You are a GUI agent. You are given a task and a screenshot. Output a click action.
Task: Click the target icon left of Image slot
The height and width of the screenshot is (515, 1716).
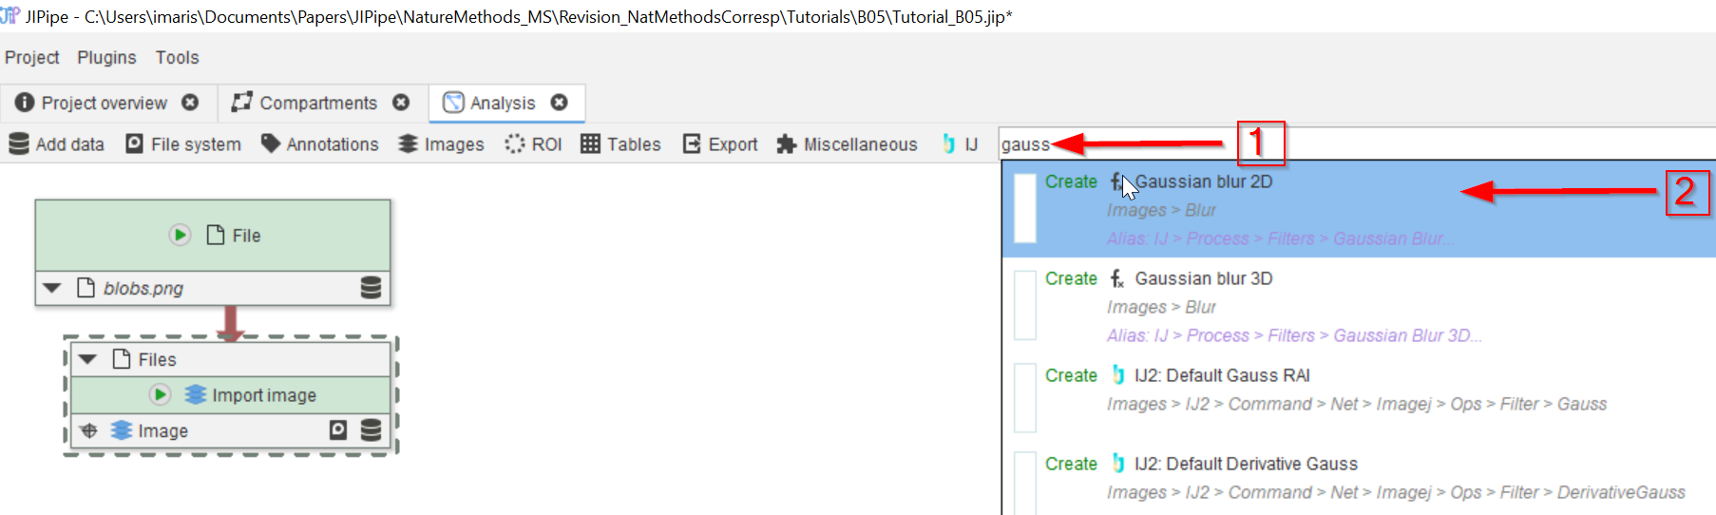point(89,430)
